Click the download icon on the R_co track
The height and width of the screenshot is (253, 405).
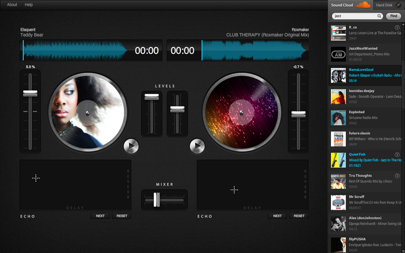[397, 27]
